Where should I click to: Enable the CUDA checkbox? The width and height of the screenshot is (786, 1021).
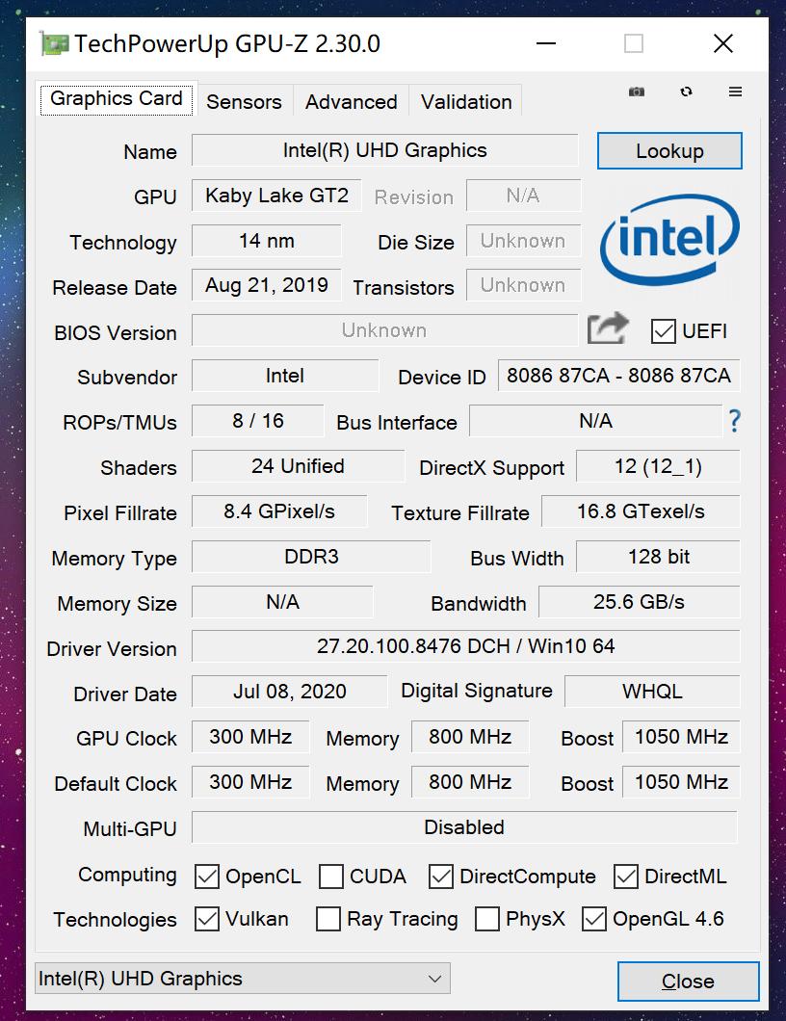(x=331, y=877)
